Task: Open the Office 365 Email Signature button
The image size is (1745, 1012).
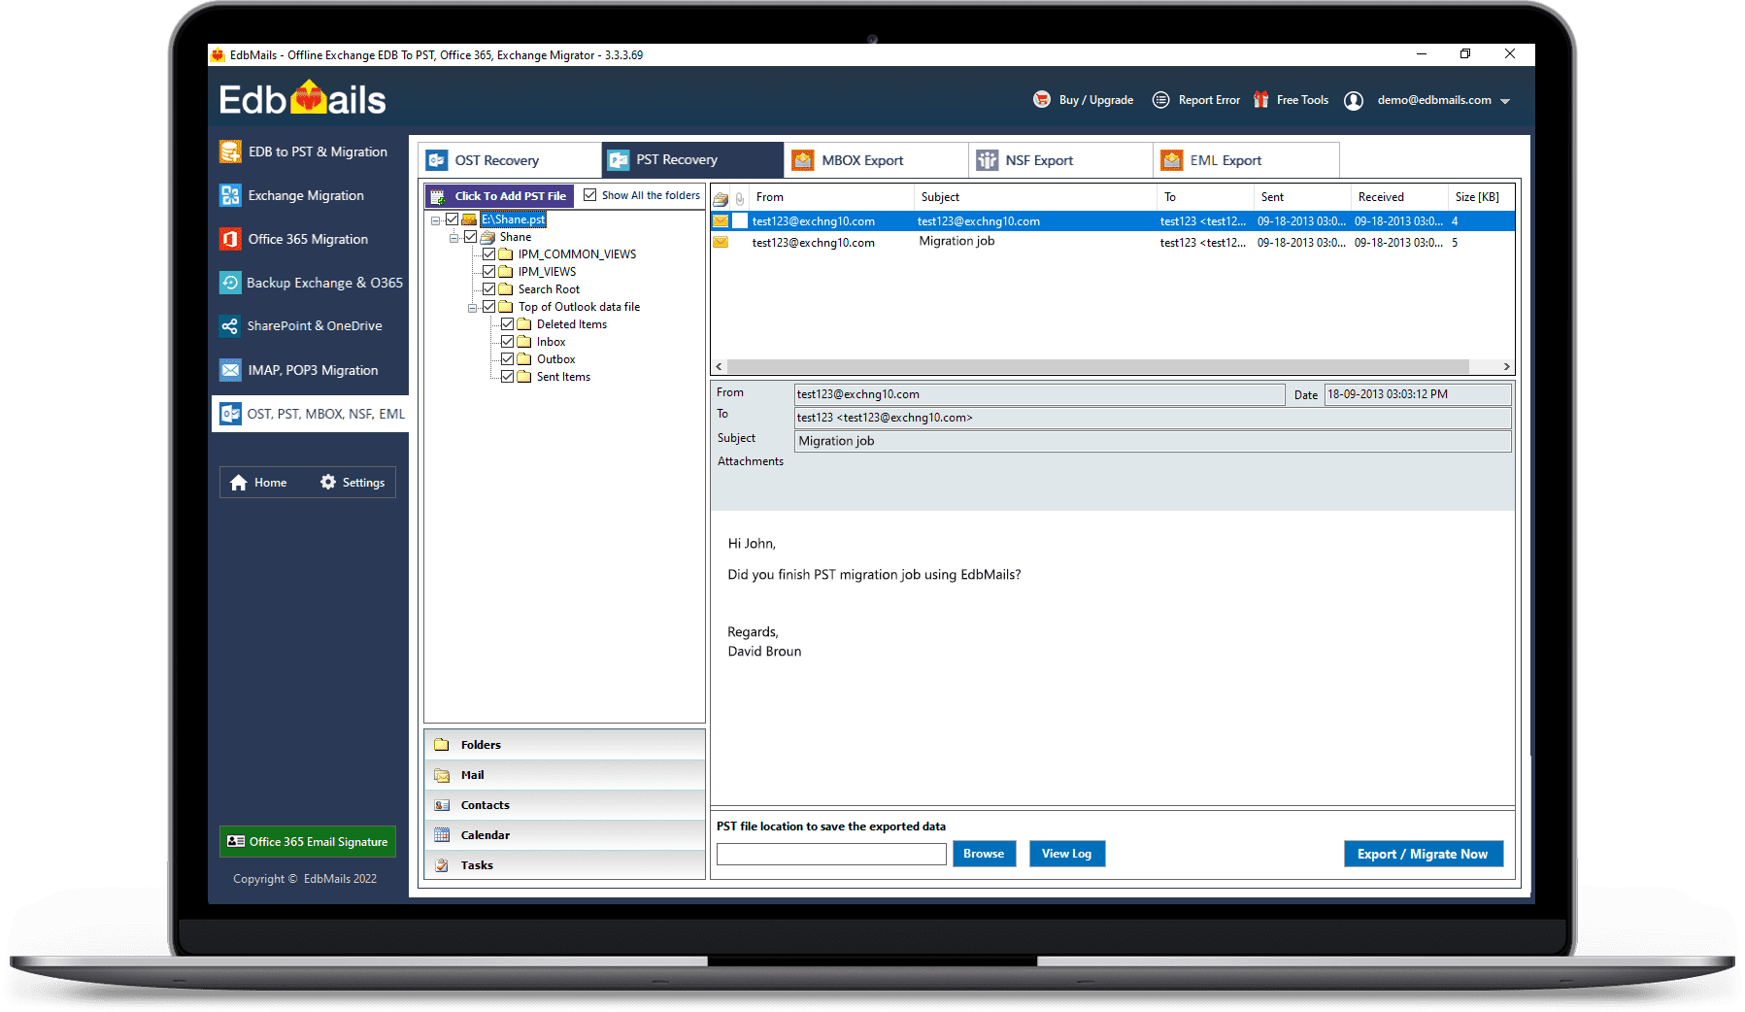Action: 308,842
